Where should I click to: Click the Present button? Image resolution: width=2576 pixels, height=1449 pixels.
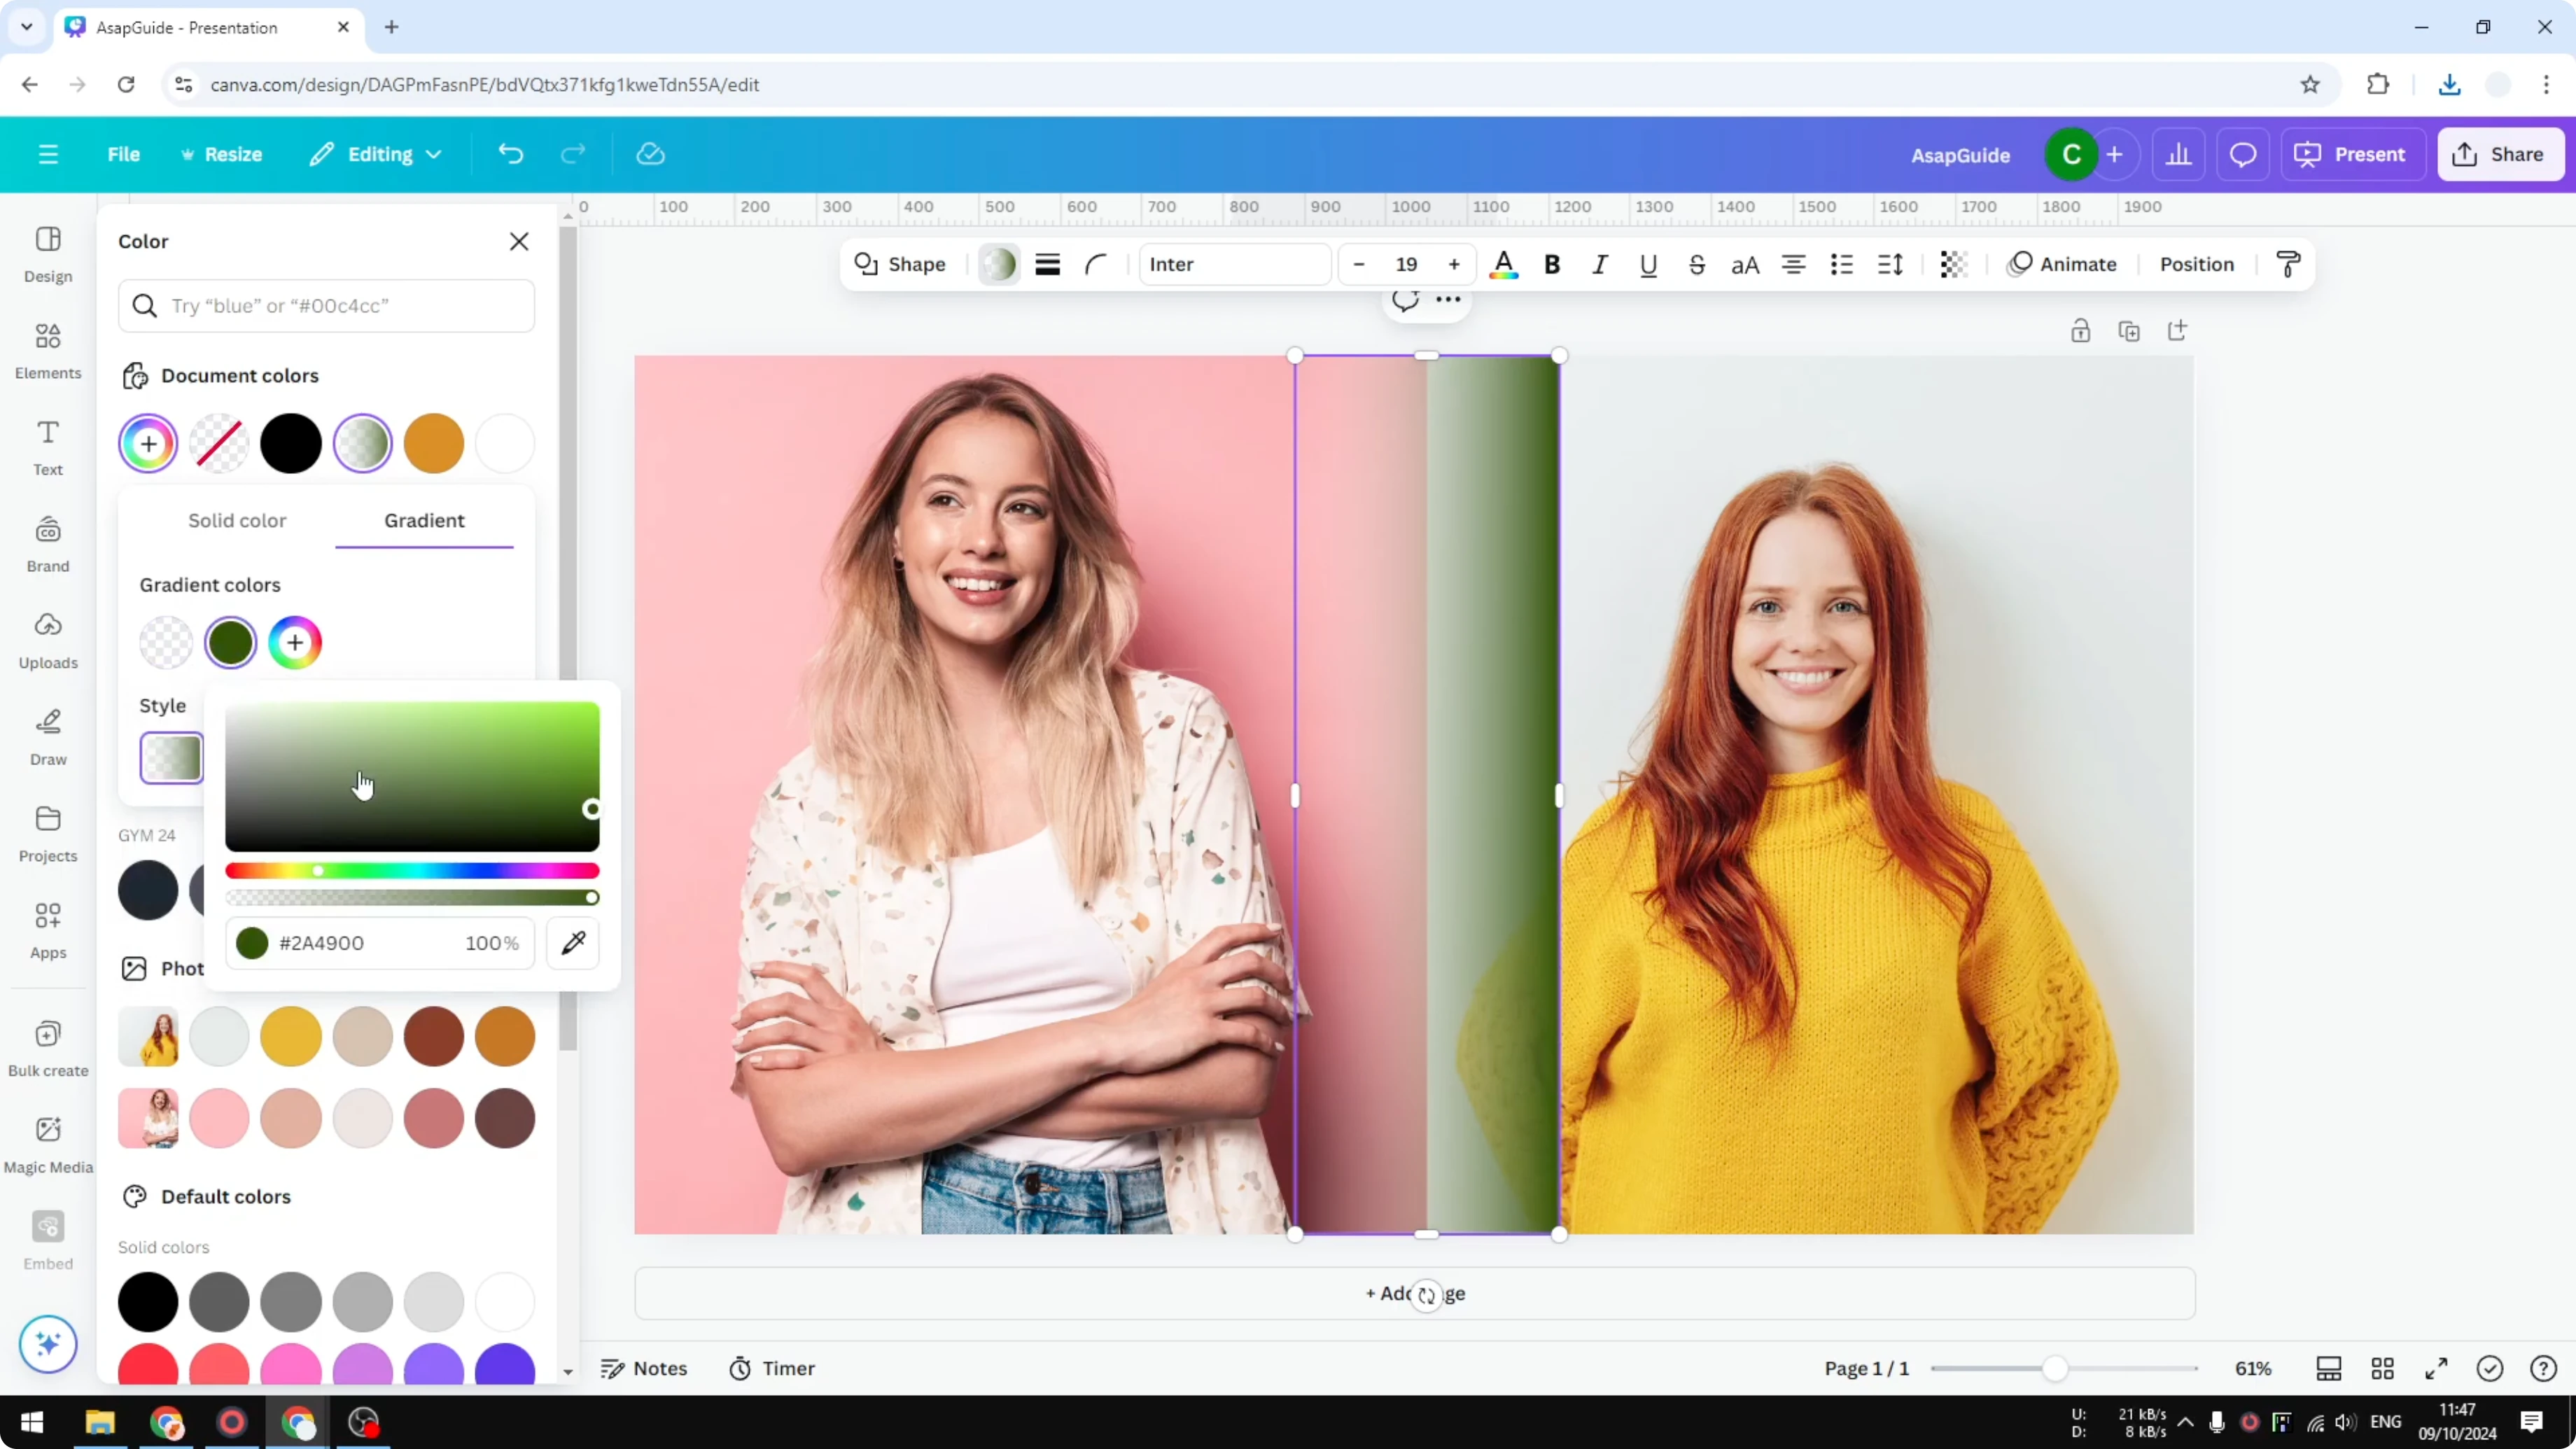[2351, 154]
